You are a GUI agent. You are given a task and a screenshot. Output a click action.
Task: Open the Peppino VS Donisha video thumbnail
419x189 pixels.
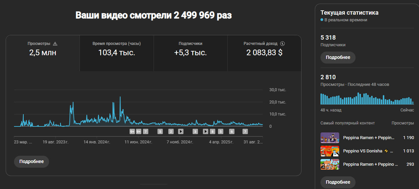click(x=330, y=151)
